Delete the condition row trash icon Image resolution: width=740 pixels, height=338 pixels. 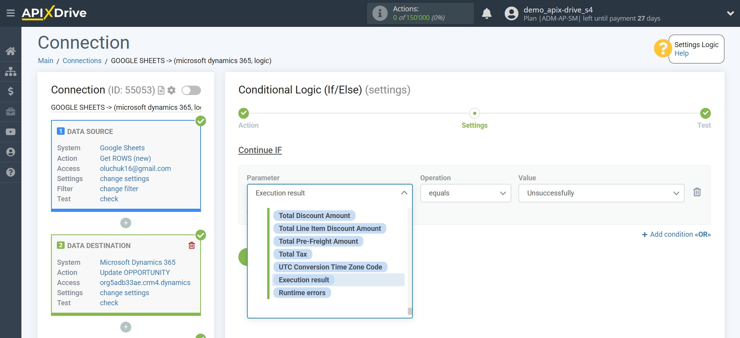pos(697,192)
